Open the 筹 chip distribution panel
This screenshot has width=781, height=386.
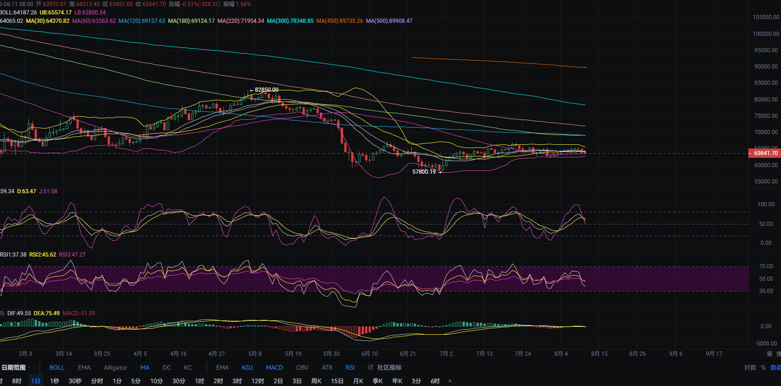point(769,354)
